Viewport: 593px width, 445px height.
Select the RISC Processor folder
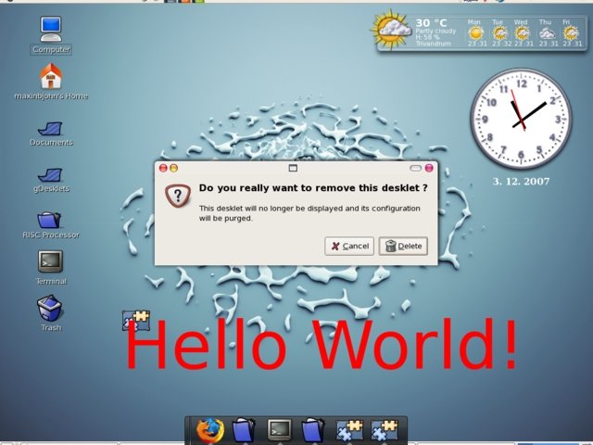pyautogui.click(x=51, y=219)
